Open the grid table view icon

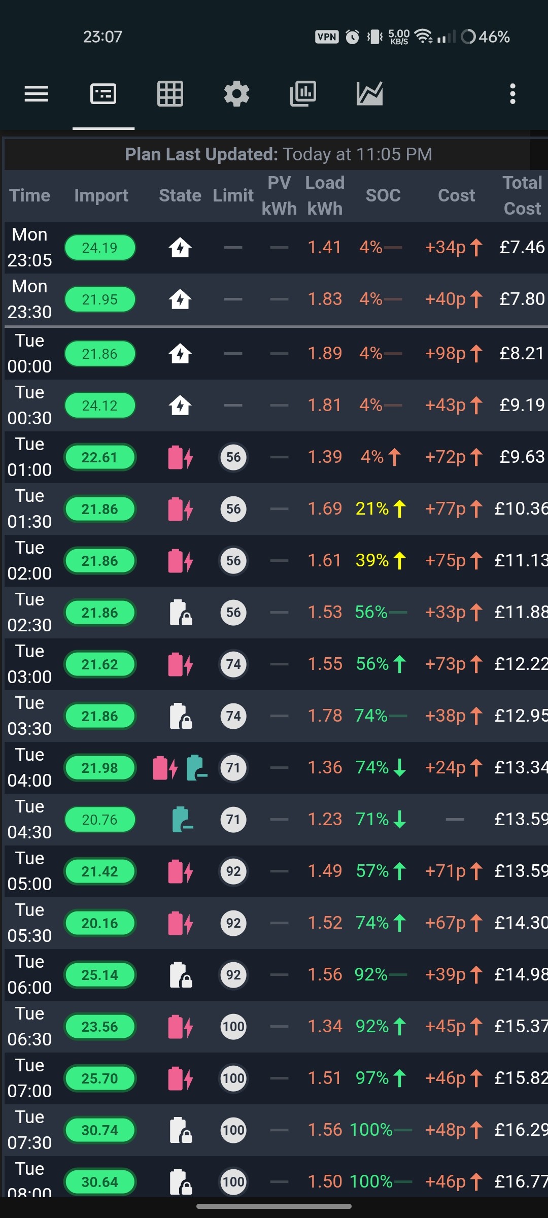click(170, 94)
